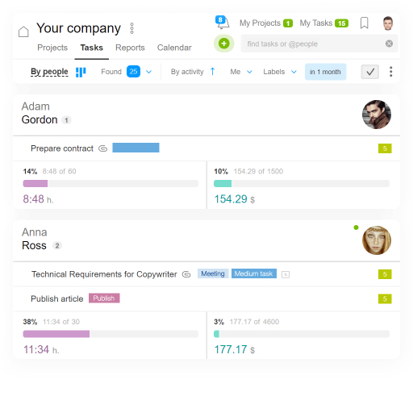Open the notifications bell with badge 8
Image resolution: width=413 pixels, height=413 pixels.
coord(223,23)
